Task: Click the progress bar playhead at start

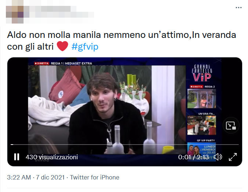Action: coord(12,145)
